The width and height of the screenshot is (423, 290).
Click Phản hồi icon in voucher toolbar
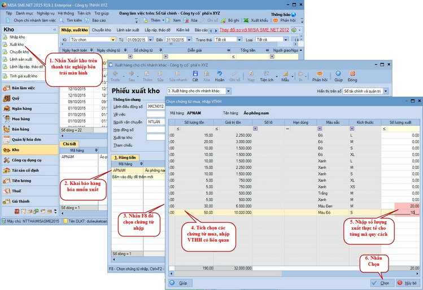[320, 76]
